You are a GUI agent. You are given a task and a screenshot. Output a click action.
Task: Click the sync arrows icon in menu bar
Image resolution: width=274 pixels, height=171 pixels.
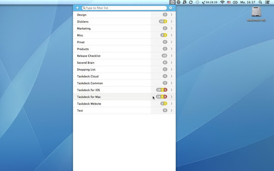(x=191, y=2)
